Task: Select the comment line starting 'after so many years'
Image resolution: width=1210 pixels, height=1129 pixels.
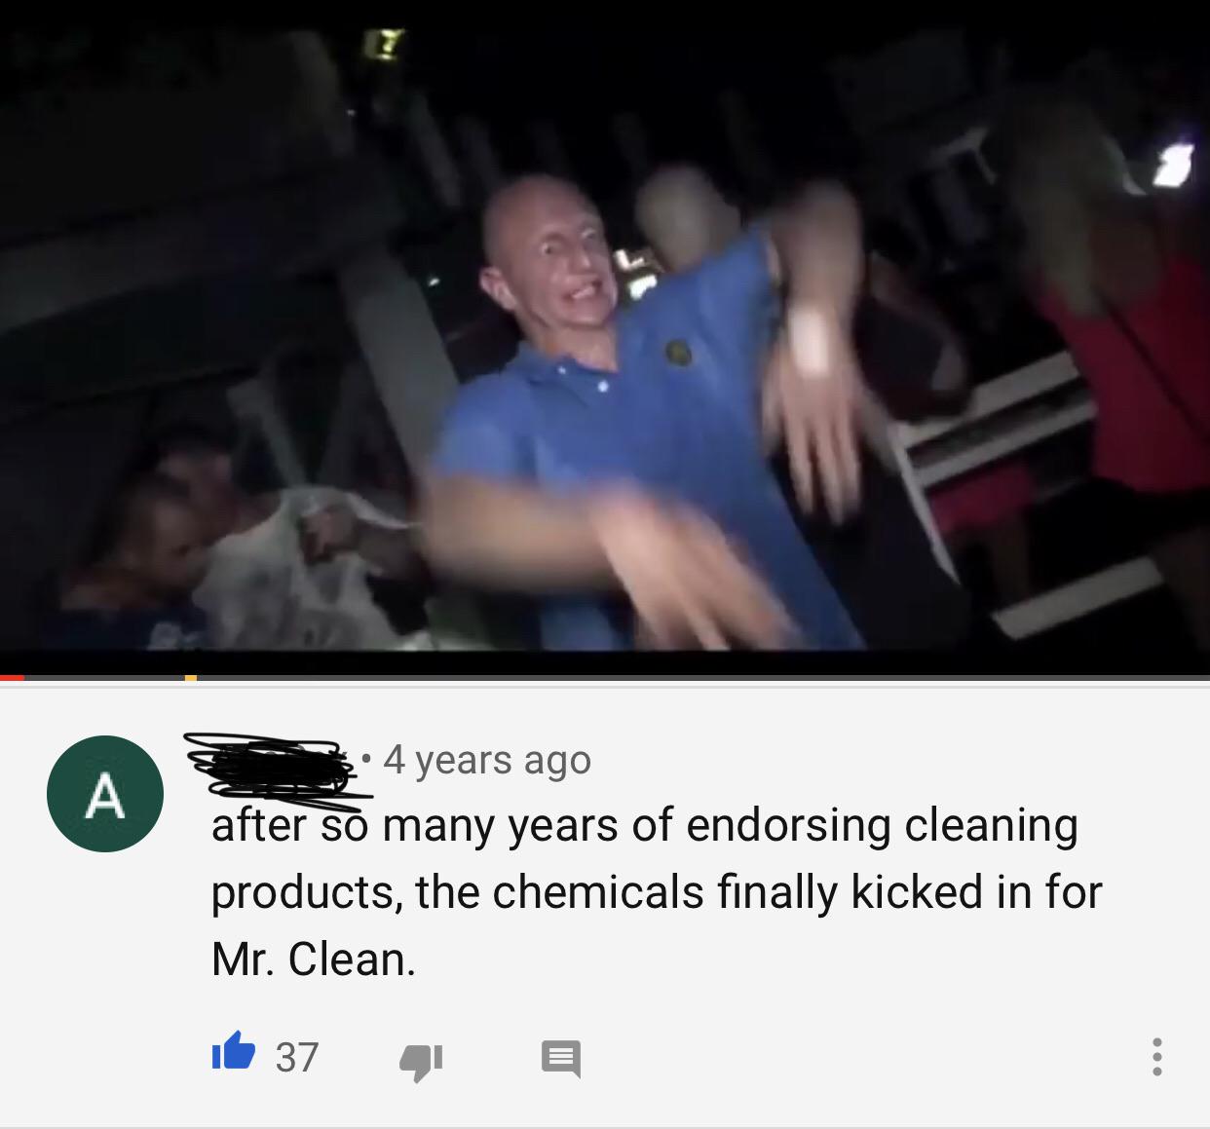Action: pos(645,826)
